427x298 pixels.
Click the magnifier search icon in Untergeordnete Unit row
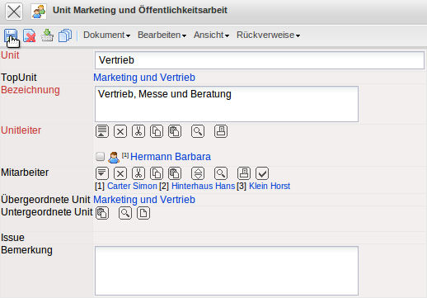125,213
